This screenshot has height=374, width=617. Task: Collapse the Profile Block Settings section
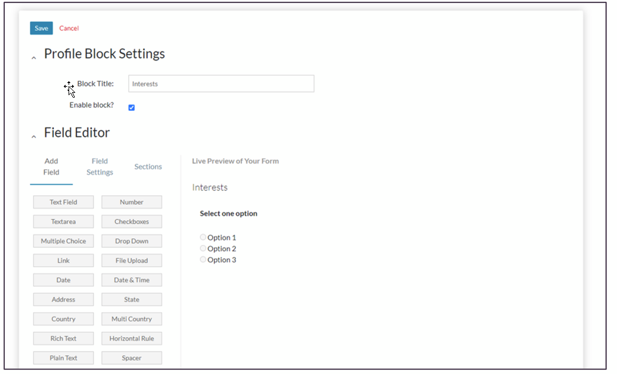pyautogui.click(x=34, y=58)
